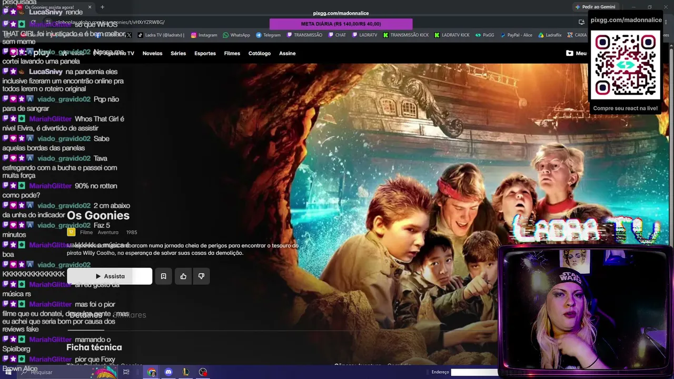Click the Aventura genre label
Screen dimensions: 674x379
click(x=108, y=232)
